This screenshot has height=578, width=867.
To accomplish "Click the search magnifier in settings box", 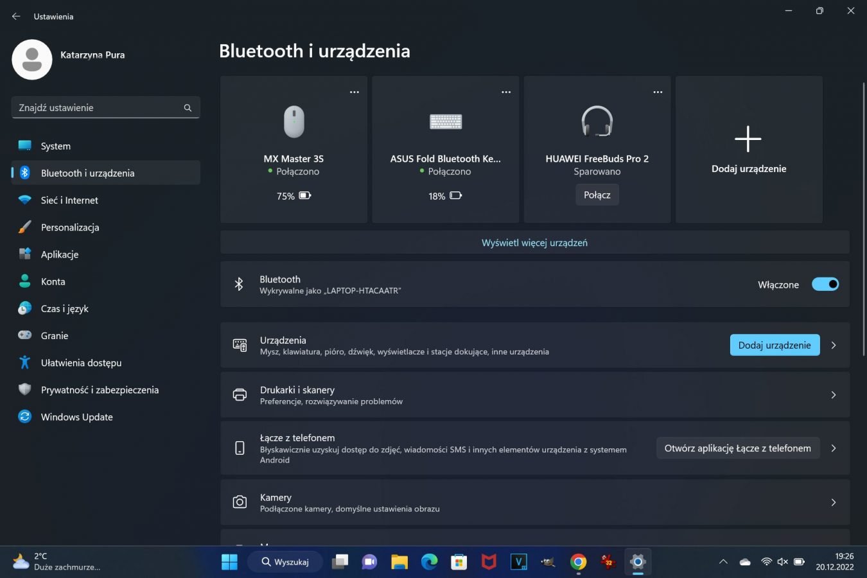I will 188,108.
